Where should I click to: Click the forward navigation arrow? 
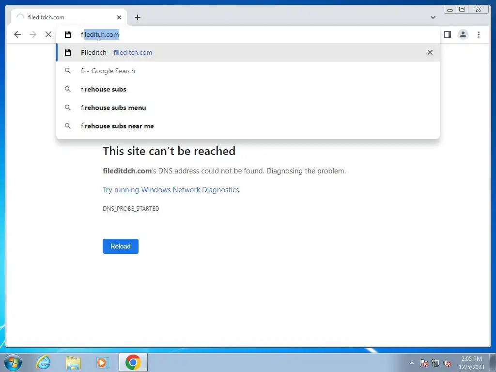point(33,34)
